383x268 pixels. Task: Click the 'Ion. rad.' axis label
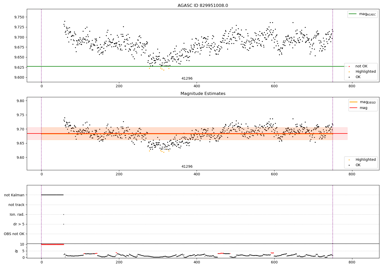(17, 214)
